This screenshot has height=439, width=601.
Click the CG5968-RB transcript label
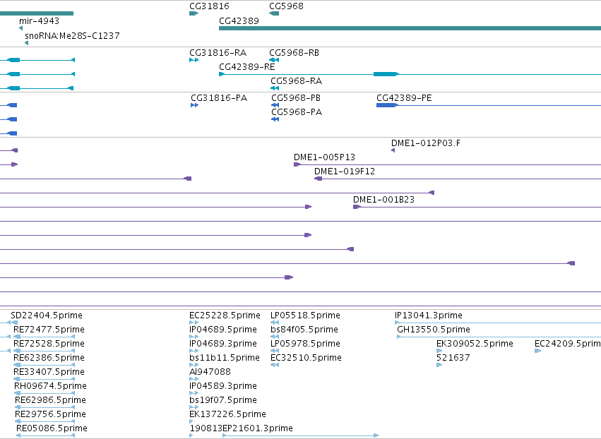[x=294, y=53]
